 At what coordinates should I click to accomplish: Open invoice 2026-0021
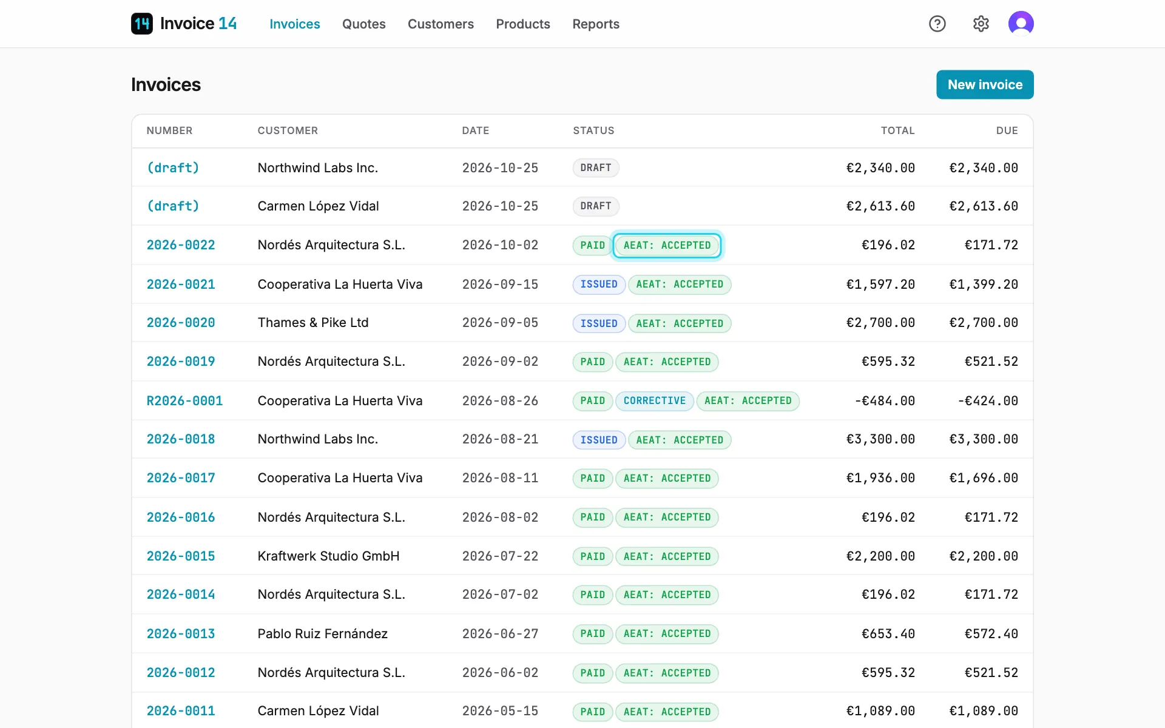[181, 284]
